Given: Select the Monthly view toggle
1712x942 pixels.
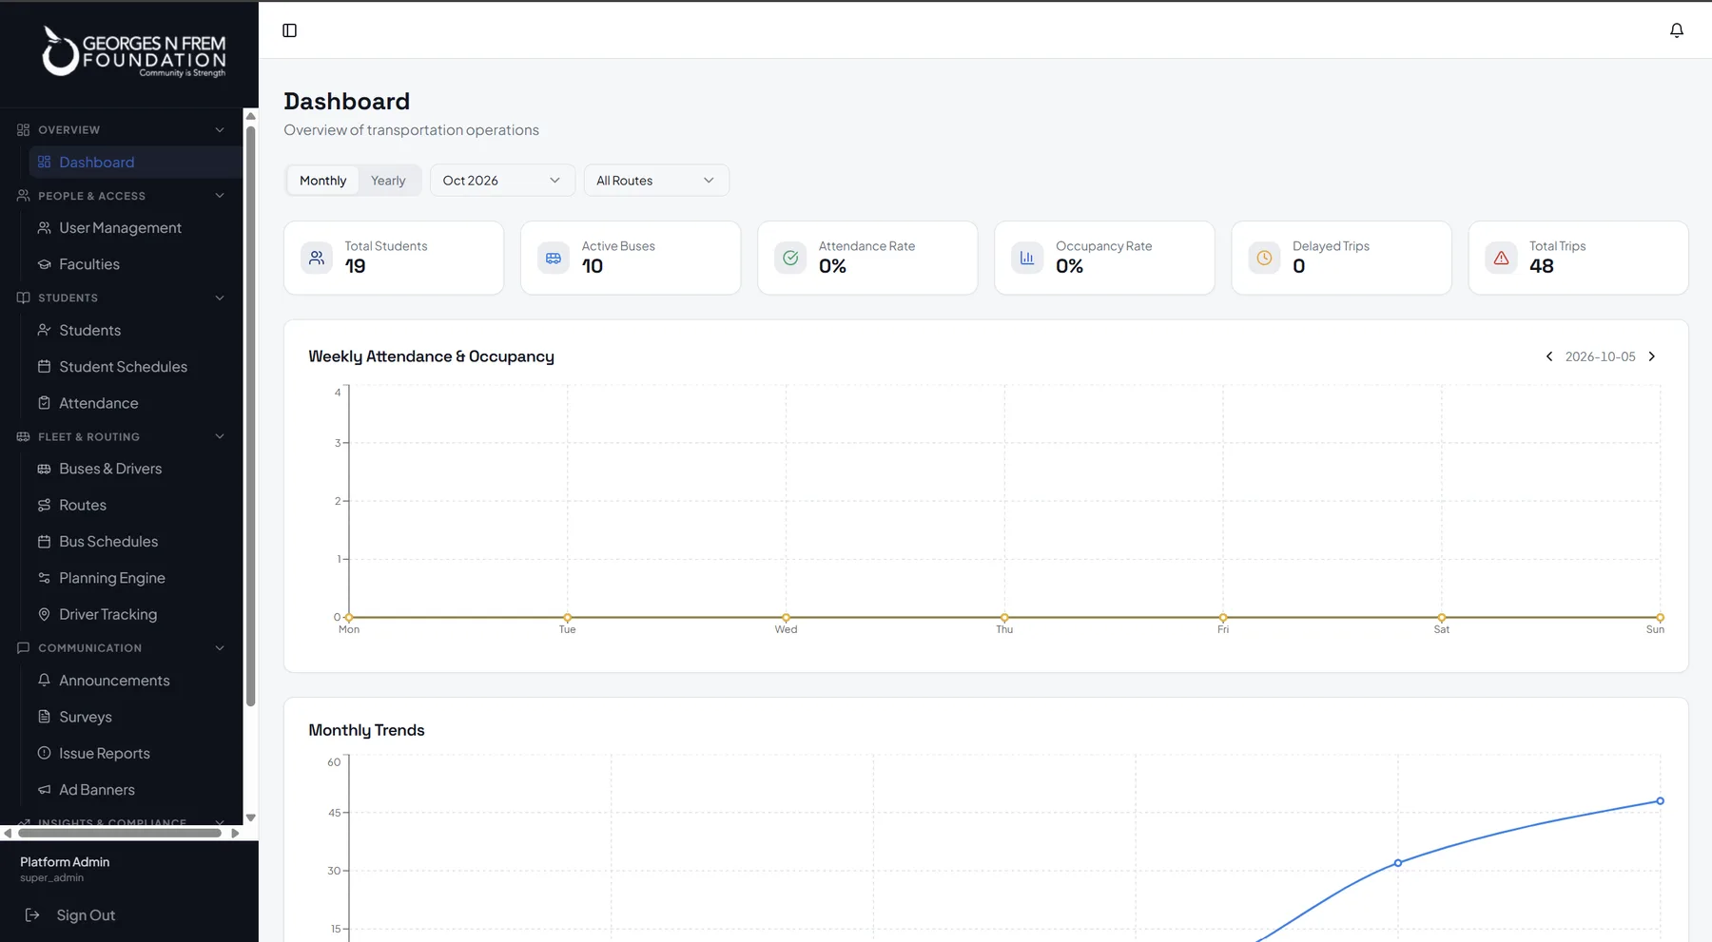Looking at the screenshot, I should [x=323, y=181].
